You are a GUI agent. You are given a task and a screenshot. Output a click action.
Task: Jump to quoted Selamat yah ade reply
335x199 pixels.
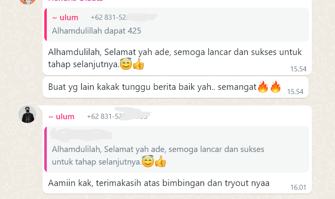[x=177, y=149]
